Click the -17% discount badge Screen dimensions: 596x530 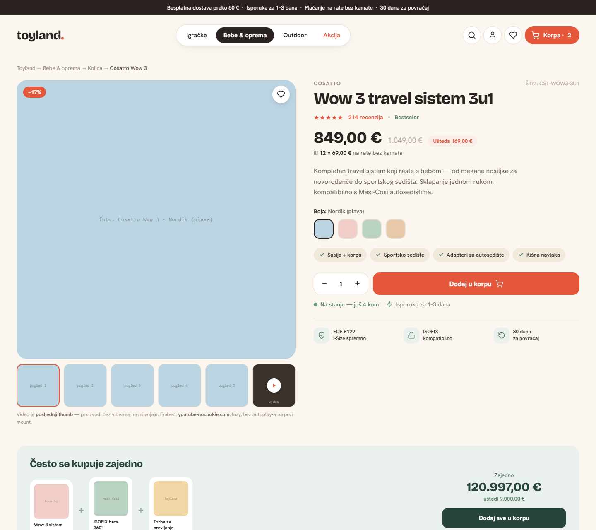pos(35,92)
